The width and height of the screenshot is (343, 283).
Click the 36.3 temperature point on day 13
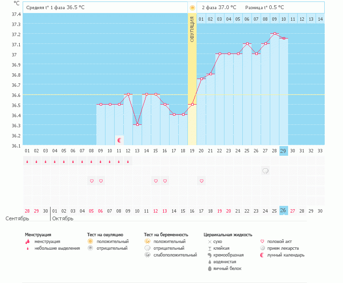(137, 125)
